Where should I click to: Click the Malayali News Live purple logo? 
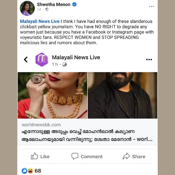[41, 59]
